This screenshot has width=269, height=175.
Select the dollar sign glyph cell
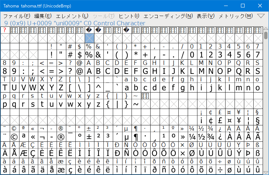[79, 55]
